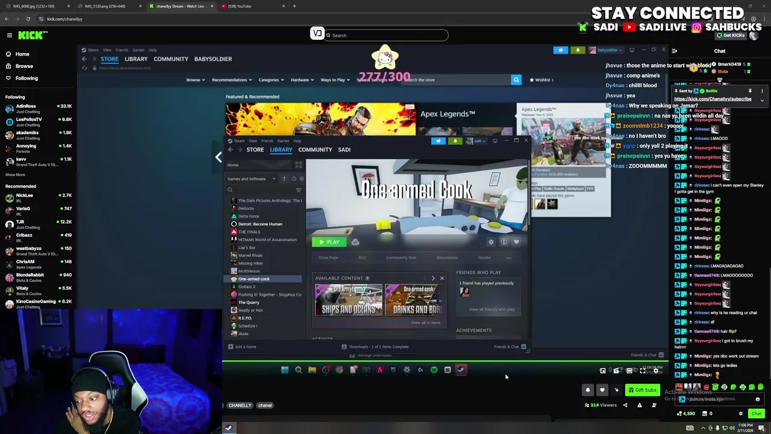Go to Kick Home in sidebar
The width and height of the screenshot is (771, 434).
tap(22, 54)
